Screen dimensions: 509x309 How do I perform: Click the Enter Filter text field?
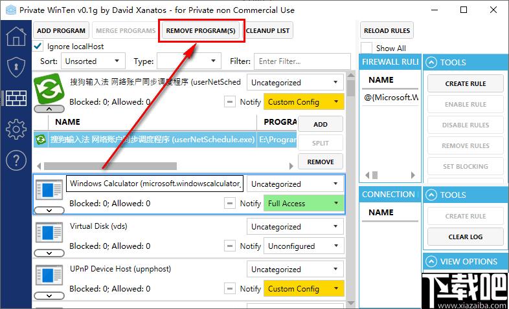click(302, 61)
